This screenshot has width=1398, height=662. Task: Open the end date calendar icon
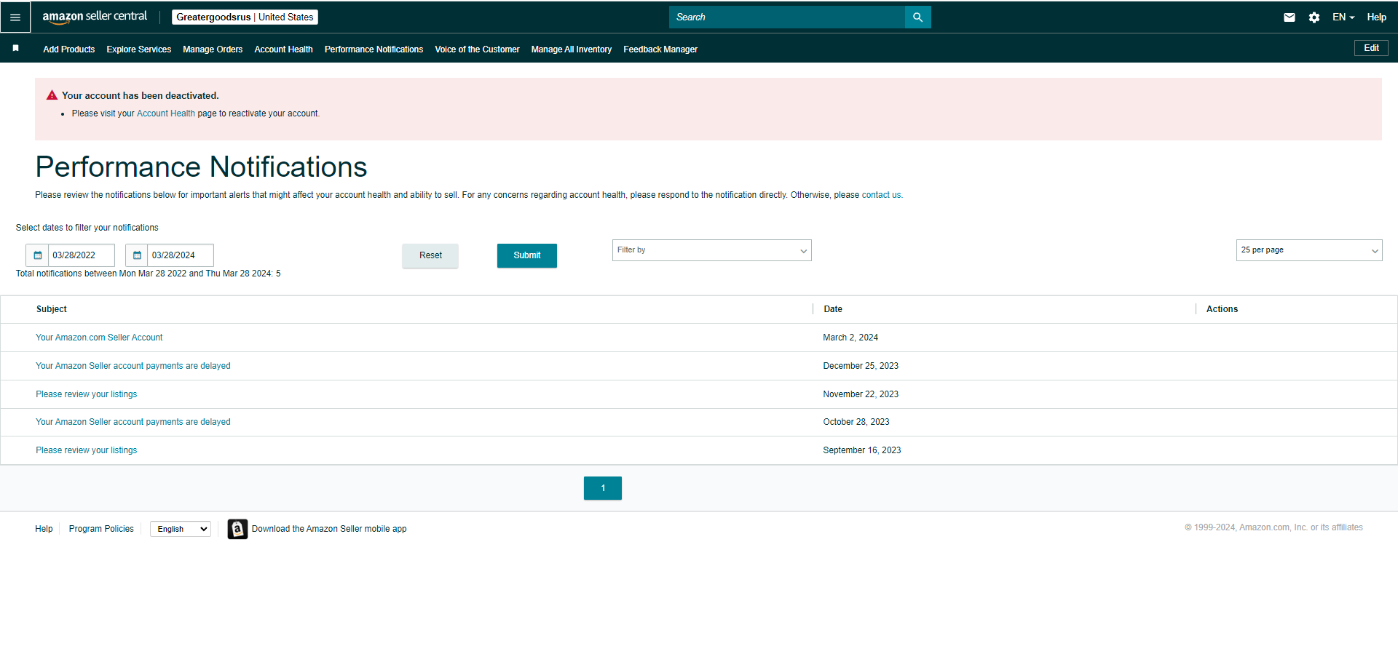point(137,255)
